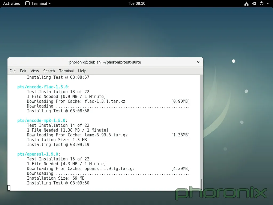This screenshot has height=205, width=273.
Task: Click the lame-3.99.3.tar.gz file name
Action: (x=106, y=135)
